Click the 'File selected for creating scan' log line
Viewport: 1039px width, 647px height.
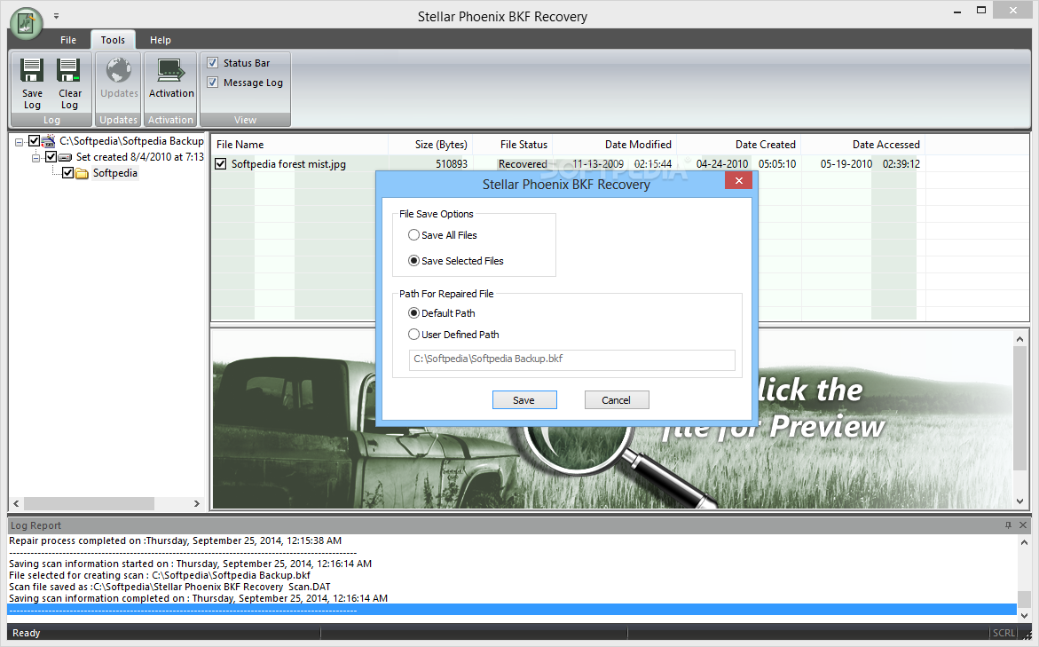coord(160,575)
